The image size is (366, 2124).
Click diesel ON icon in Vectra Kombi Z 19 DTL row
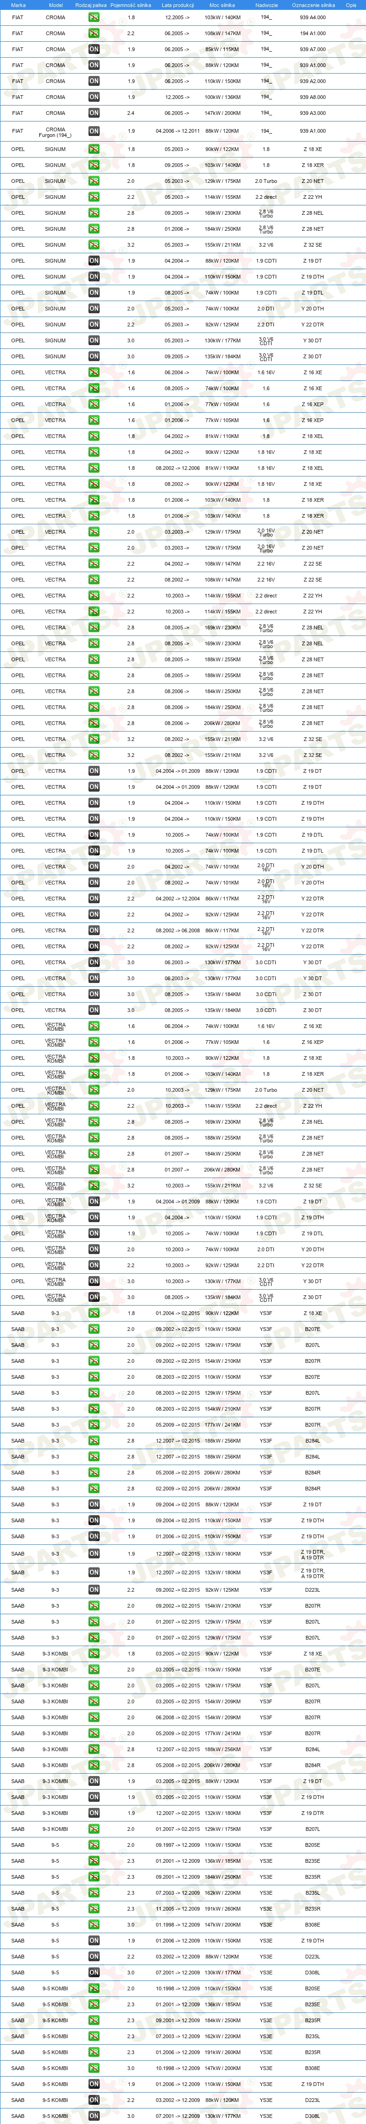[x=94, y=1233]
